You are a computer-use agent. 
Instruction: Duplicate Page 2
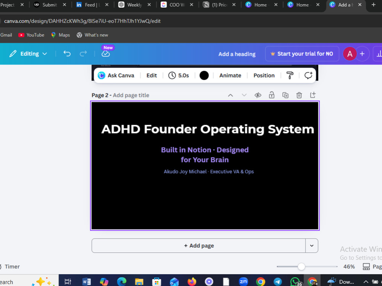285,95
